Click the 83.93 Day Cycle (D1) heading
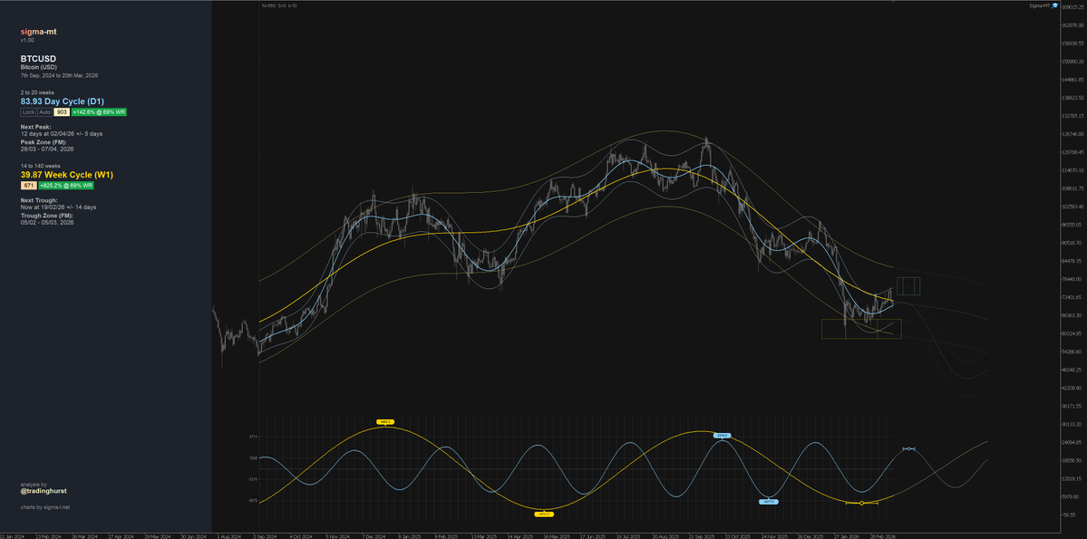 [x=63, y=101]
